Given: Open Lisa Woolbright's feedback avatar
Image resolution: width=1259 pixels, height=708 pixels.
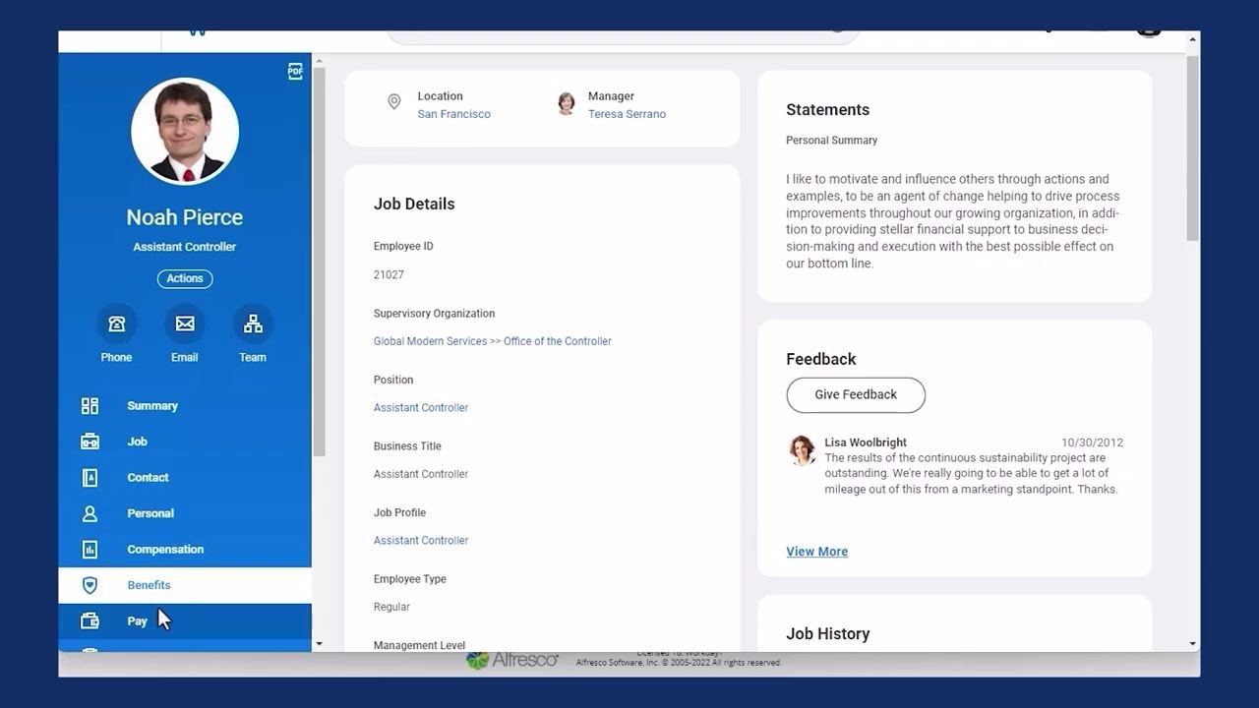Looking at the screenshot, I should [x=803, y=450].
